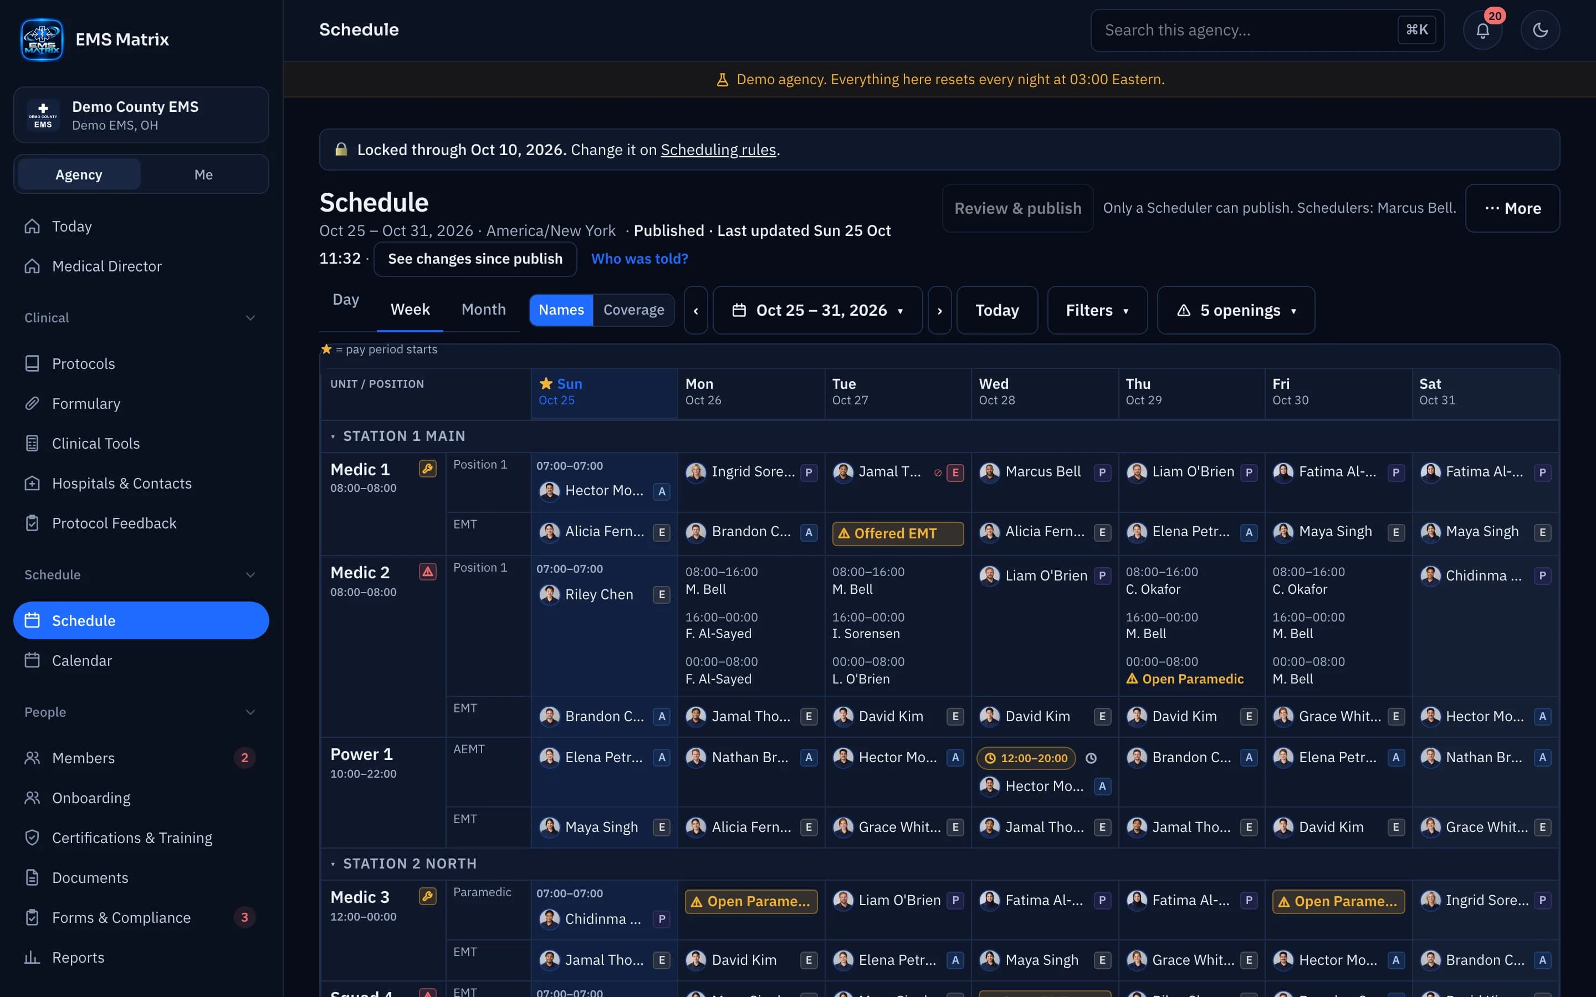The image size is (1596, 997).
Task: Collapse the Clinical sidebar section
Action: (x=140, y=318)
